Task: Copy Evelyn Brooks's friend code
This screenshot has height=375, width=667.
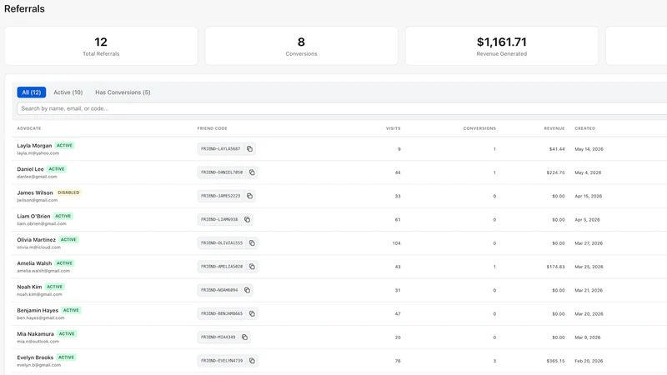Action: click(252, 361)
